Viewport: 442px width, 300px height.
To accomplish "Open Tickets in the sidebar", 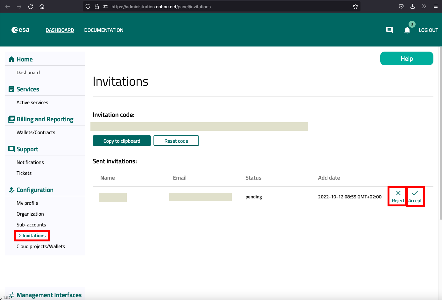I will (24, 173).
